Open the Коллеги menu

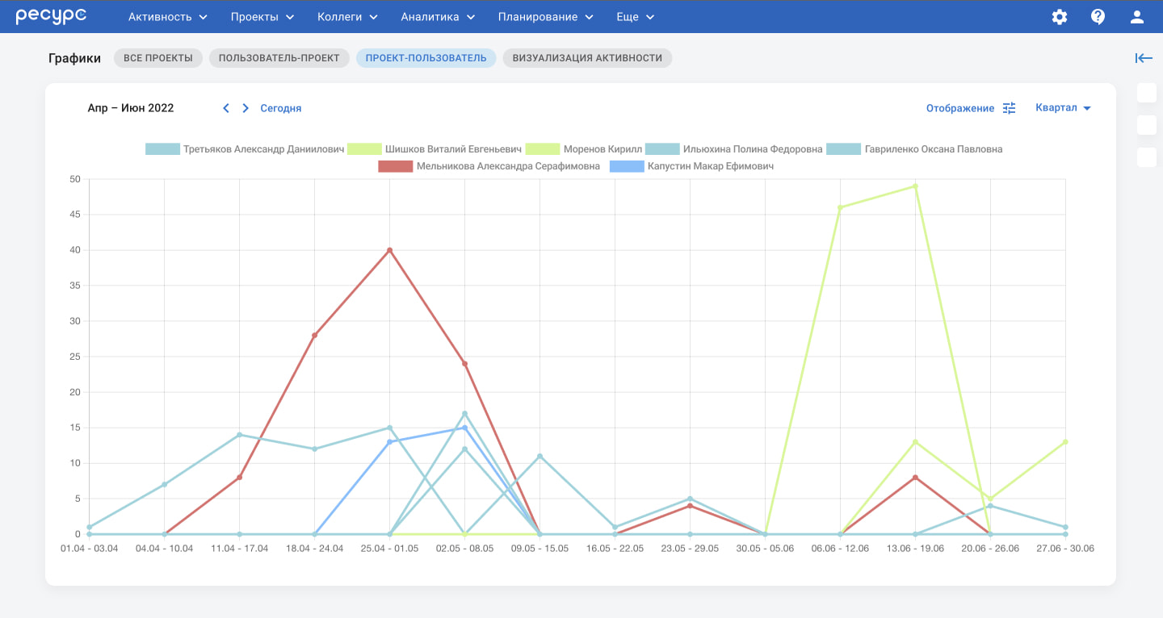coord(348,17)
